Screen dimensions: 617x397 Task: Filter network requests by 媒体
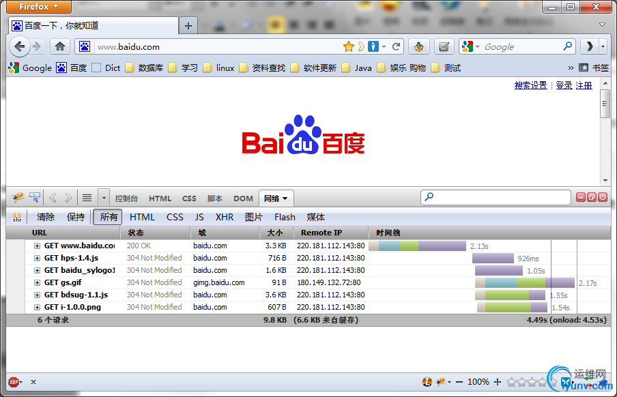pyautogui.click(x=315, y=217)
